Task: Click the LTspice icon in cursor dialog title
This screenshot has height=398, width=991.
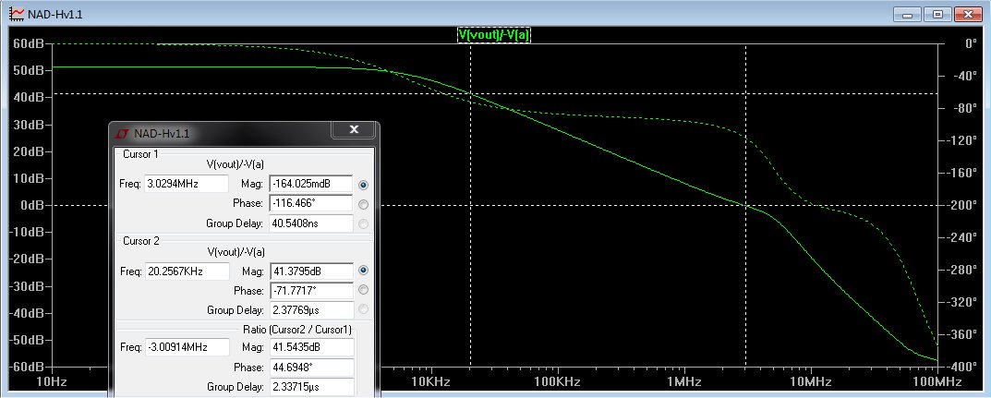Action: (121, 133)
